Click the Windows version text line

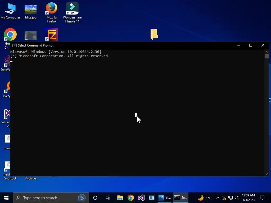[56, 52]
